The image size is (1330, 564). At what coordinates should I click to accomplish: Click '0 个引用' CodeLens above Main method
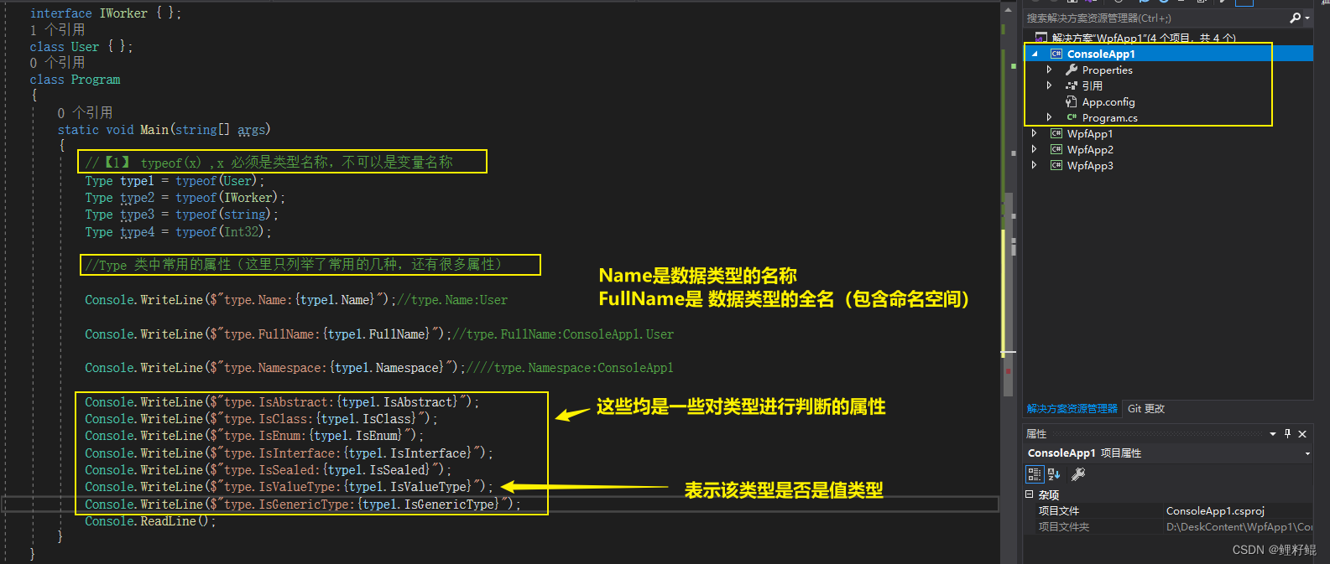coord(85,112)
